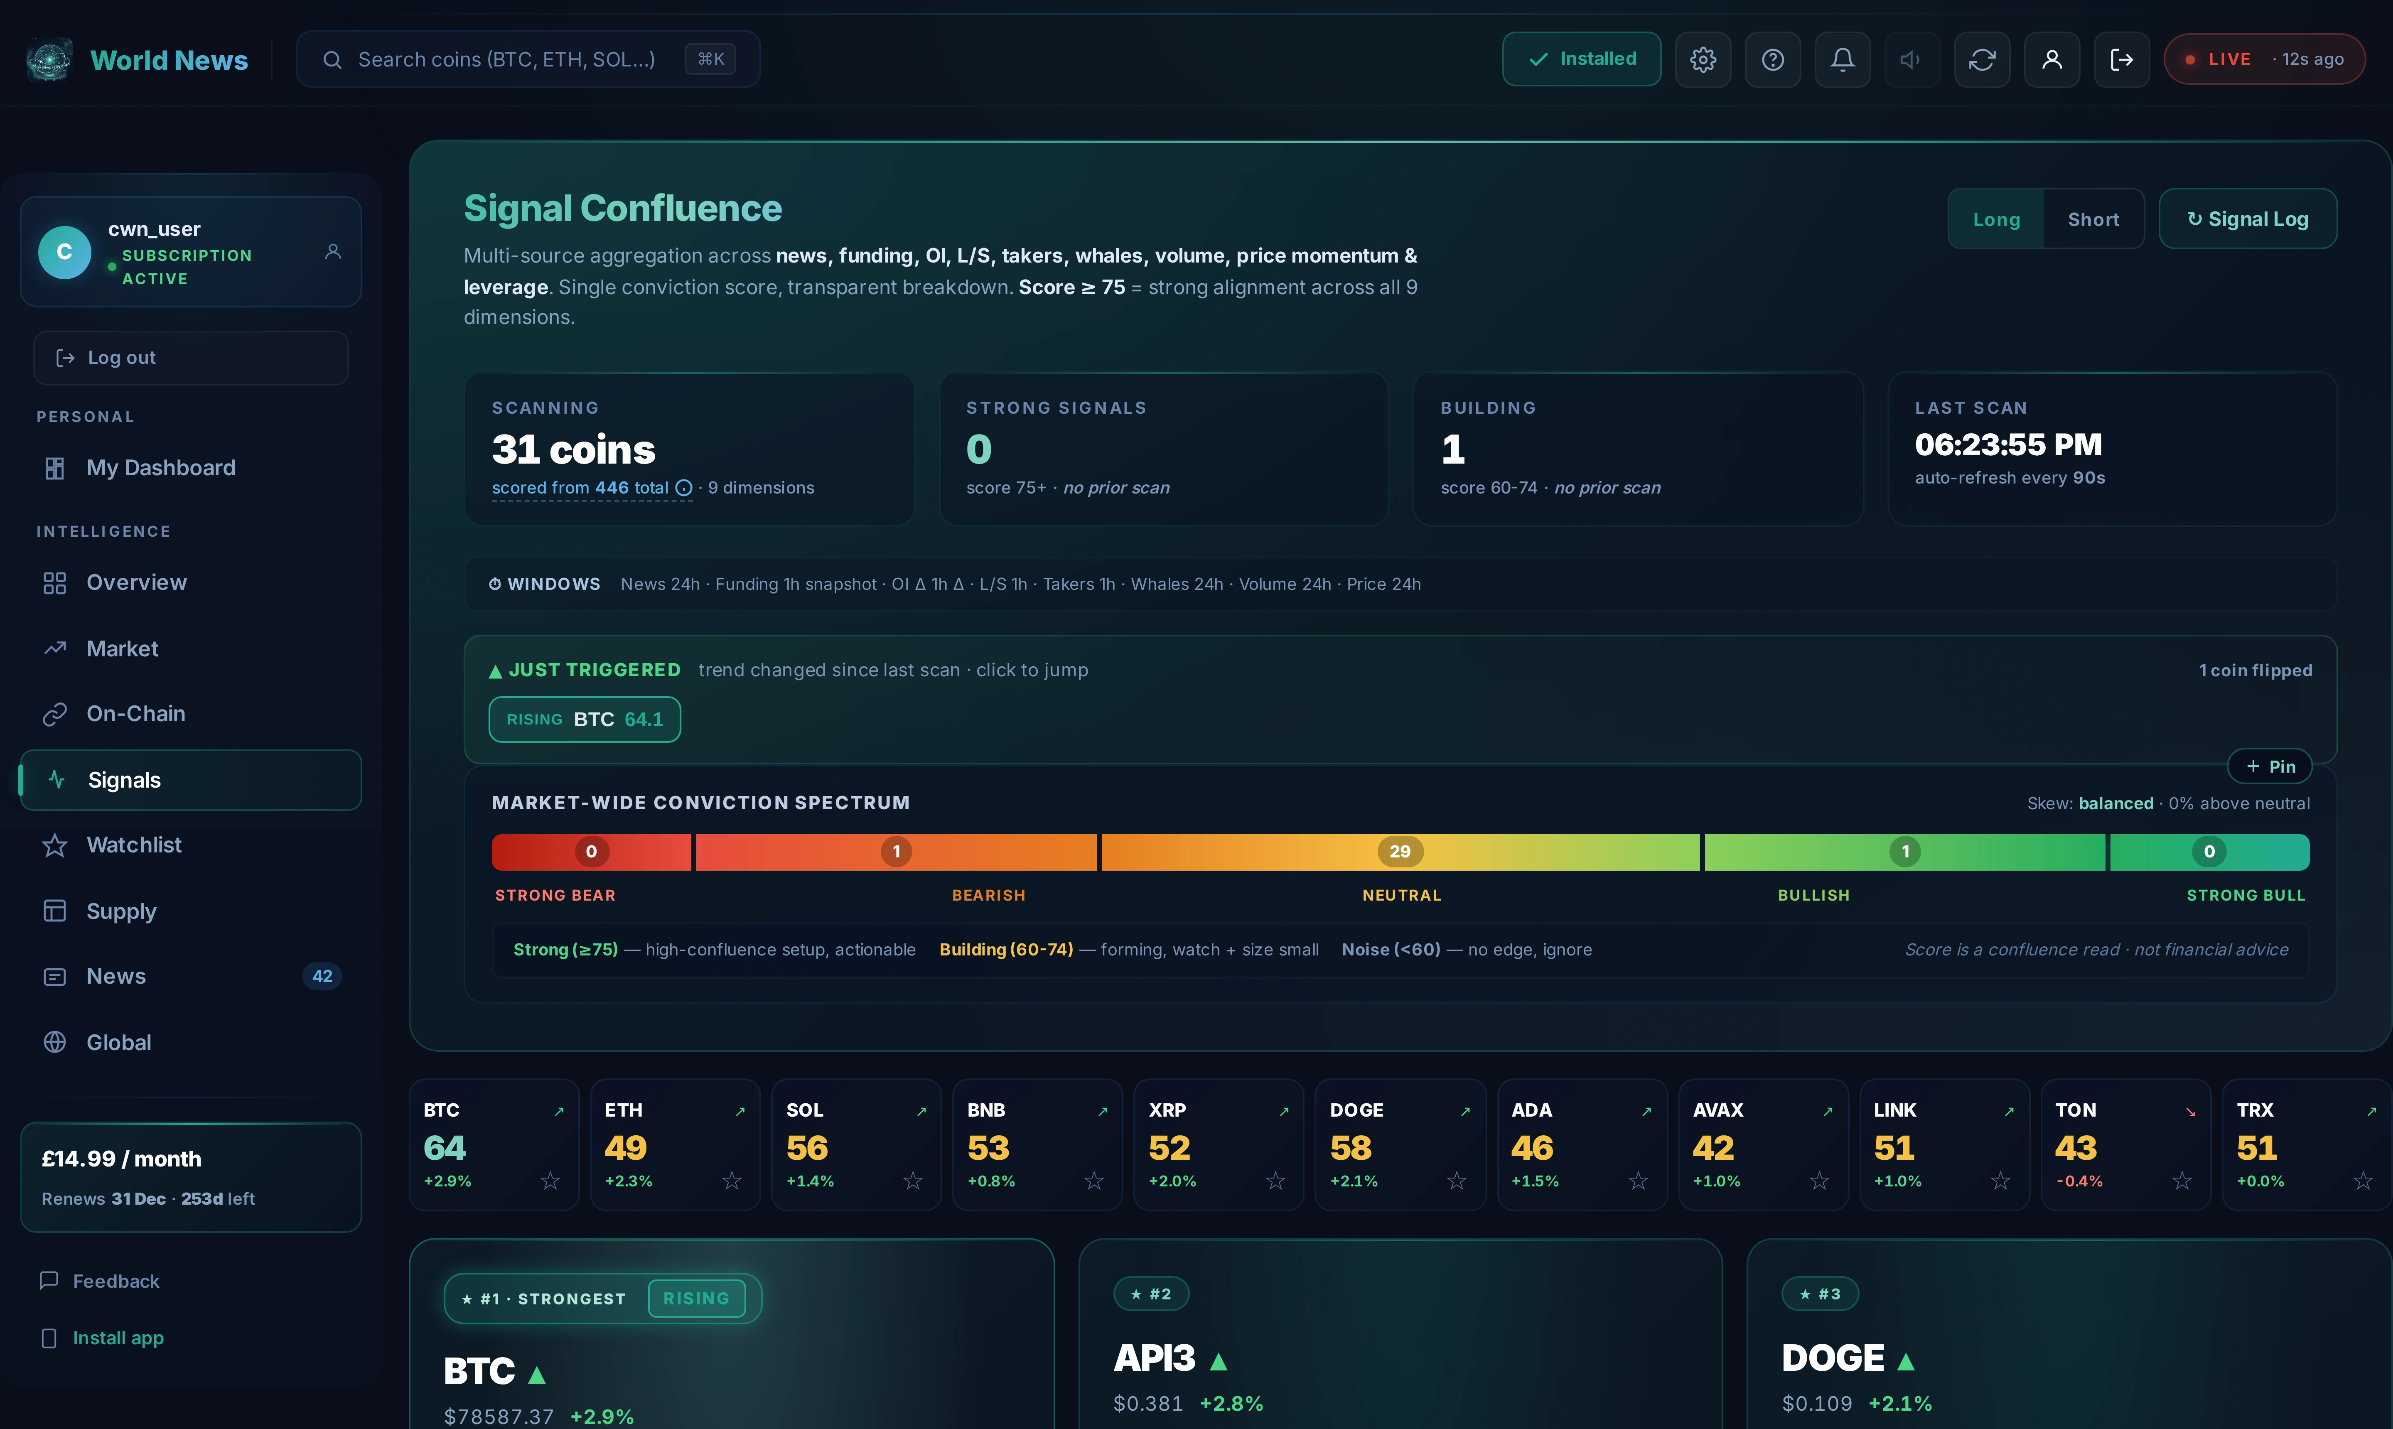2393x1429 pixels.
Task: Star BTC in the coin score strip
Action: 550,1181
